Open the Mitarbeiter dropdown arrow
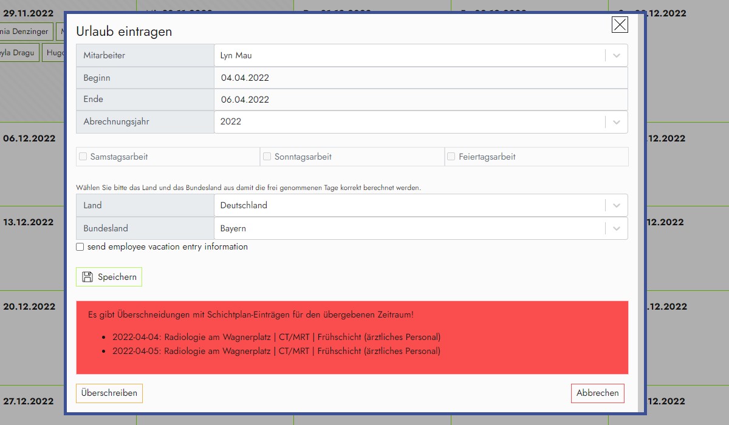Screen dimensions: 729x425 click(x=616, y=55)
